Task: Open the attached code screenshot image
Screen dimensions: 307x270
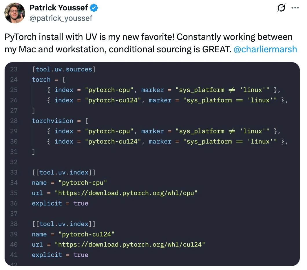Action: coord(152,164)
